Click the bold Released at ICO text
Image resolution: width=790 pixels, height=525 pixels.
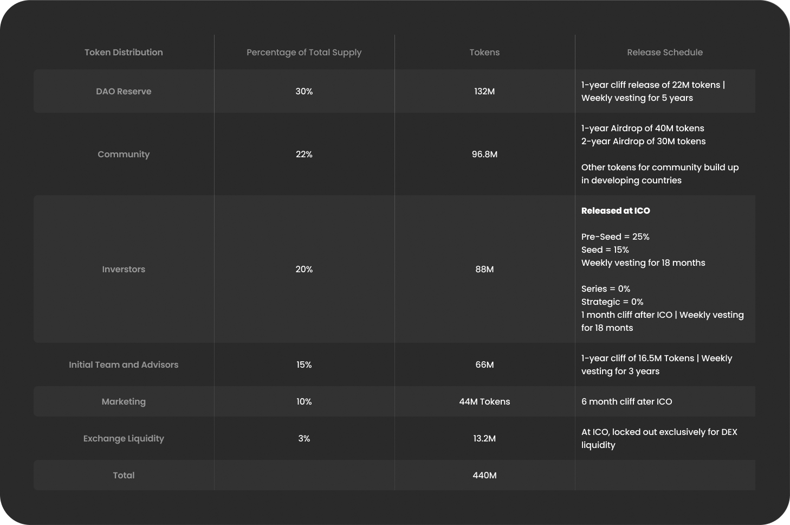click(616, 210)
